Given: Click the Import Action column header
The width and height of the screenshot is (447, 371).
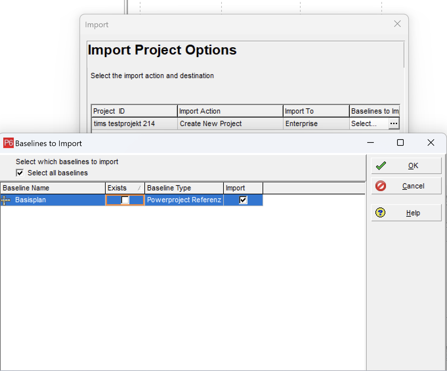Looking at the screenshot, I should pos(230,111).
